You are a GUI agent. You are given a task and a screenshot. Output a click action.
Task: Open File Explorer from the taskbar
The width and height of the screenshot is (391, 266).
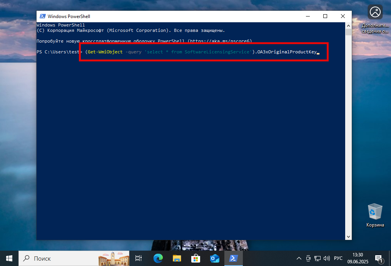click(177, 258)
